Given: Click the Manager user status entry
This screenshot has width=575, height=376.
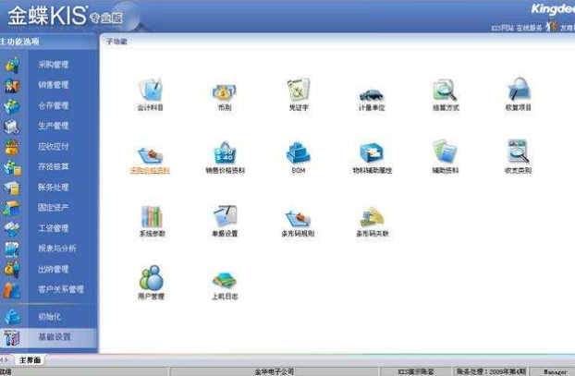Looking at the screenshot, I should click(556, 372).
